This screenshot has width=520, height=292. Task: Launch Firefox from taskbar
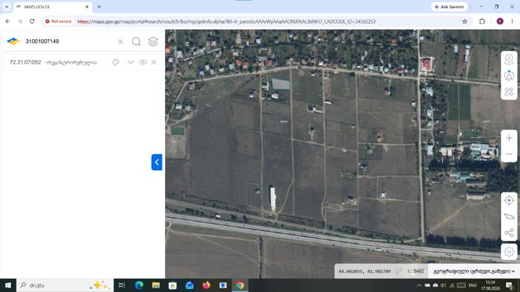pos(207,285)
